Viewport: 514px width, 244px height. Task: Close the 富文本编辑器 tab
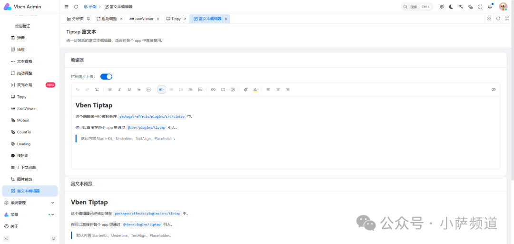[x=226, y=19]
